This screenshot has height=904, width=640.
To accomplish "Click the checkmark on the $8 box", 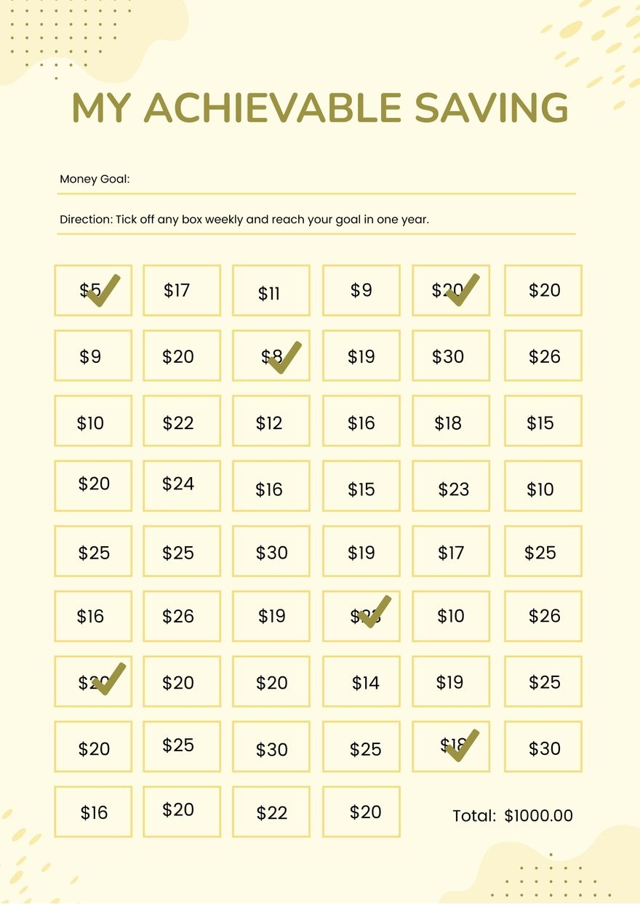I will tap(284, 356).
